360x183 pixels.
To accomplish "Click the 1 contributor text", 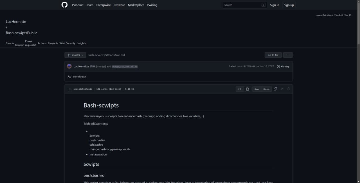I will tap(78, 76).
